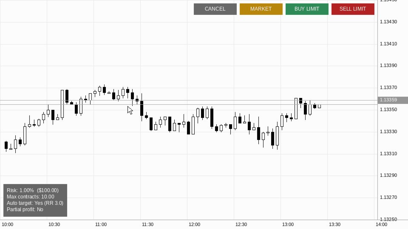The image size is (408, 229).
Task: Click the 1.13410 price axis label
Action: (388, 44)
